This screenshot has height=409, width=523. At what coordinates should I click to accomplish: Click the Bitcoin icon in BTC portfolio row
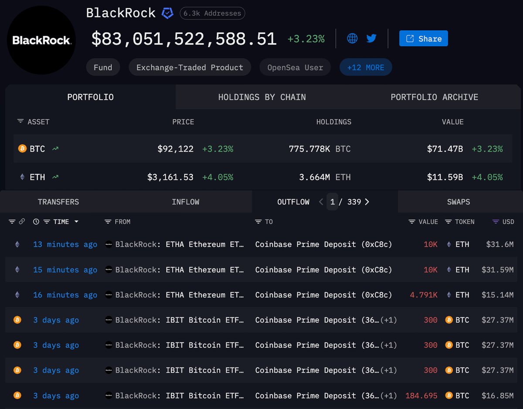point(22,149)
